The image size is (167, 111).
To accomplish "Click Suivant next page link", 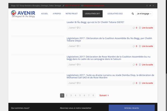I will (104, 95).
